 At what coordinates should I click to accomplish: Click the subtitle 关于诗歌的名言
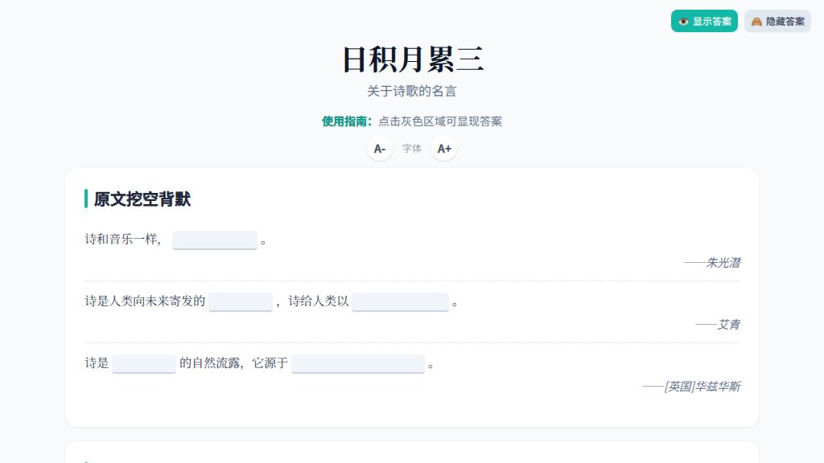[x=412, y=92]
